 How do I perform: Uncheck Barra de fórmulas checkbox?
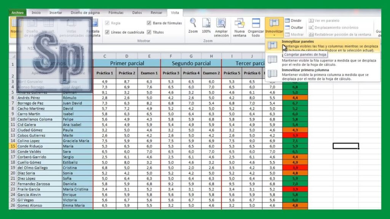click(149, 23)
